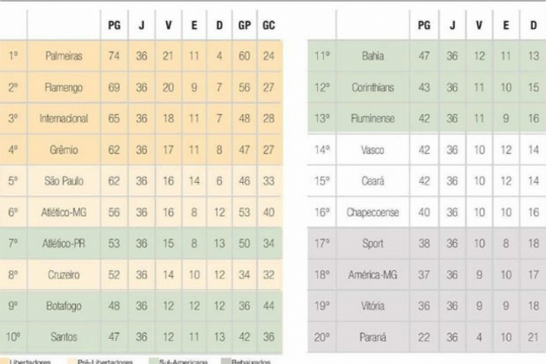Click the J header in the right table

452,25
